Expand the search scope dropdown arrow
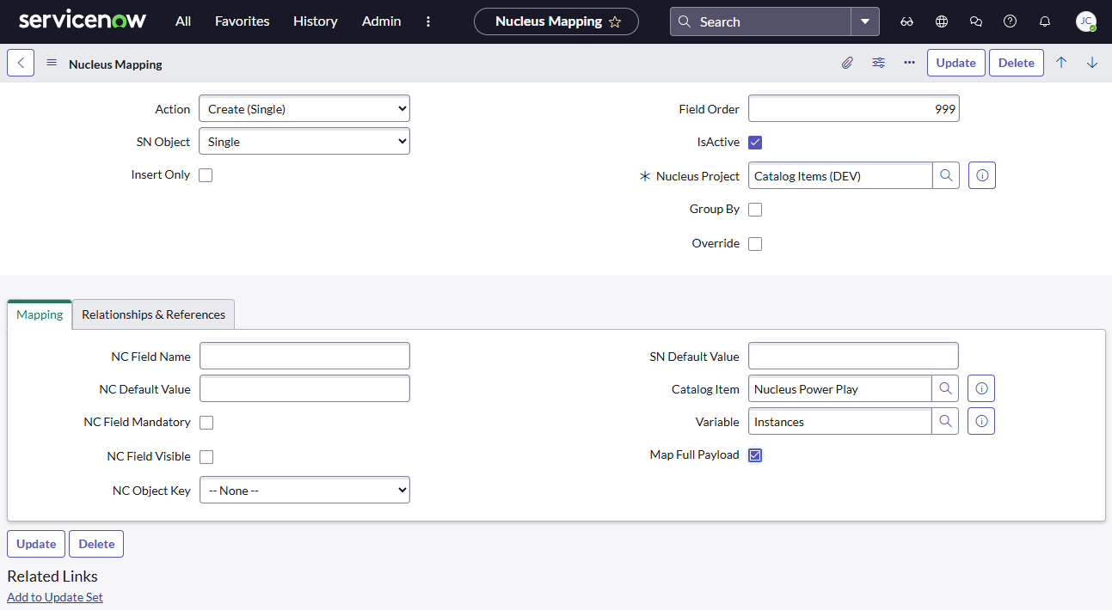Image resolution: width=1112 pixels, height=610 pixels. pos(865,21)
